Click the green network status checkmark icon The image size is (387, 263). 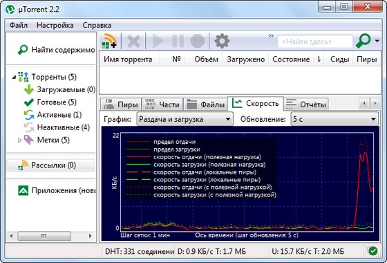point(372,251)
